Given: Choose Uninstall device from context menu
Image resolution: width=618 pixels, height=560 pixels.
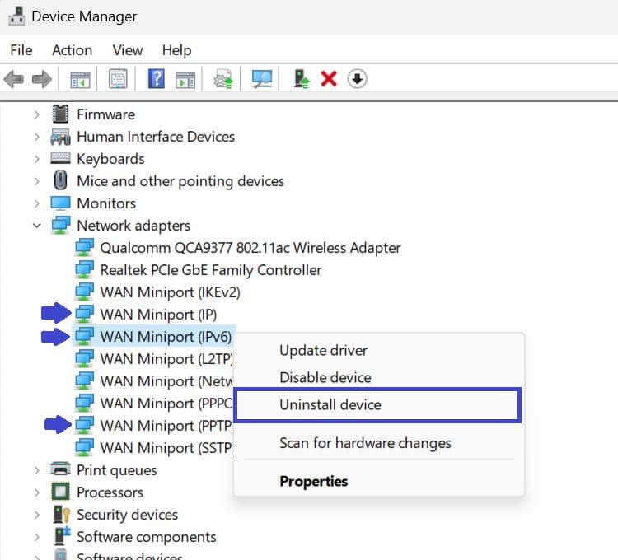Looking at the screenshot, I should [x=330, y=404].
